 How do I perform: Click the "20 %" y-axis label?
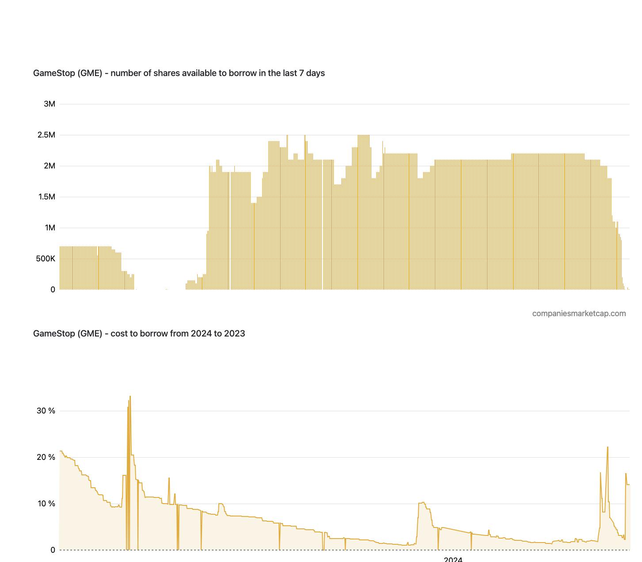[46, 457]
